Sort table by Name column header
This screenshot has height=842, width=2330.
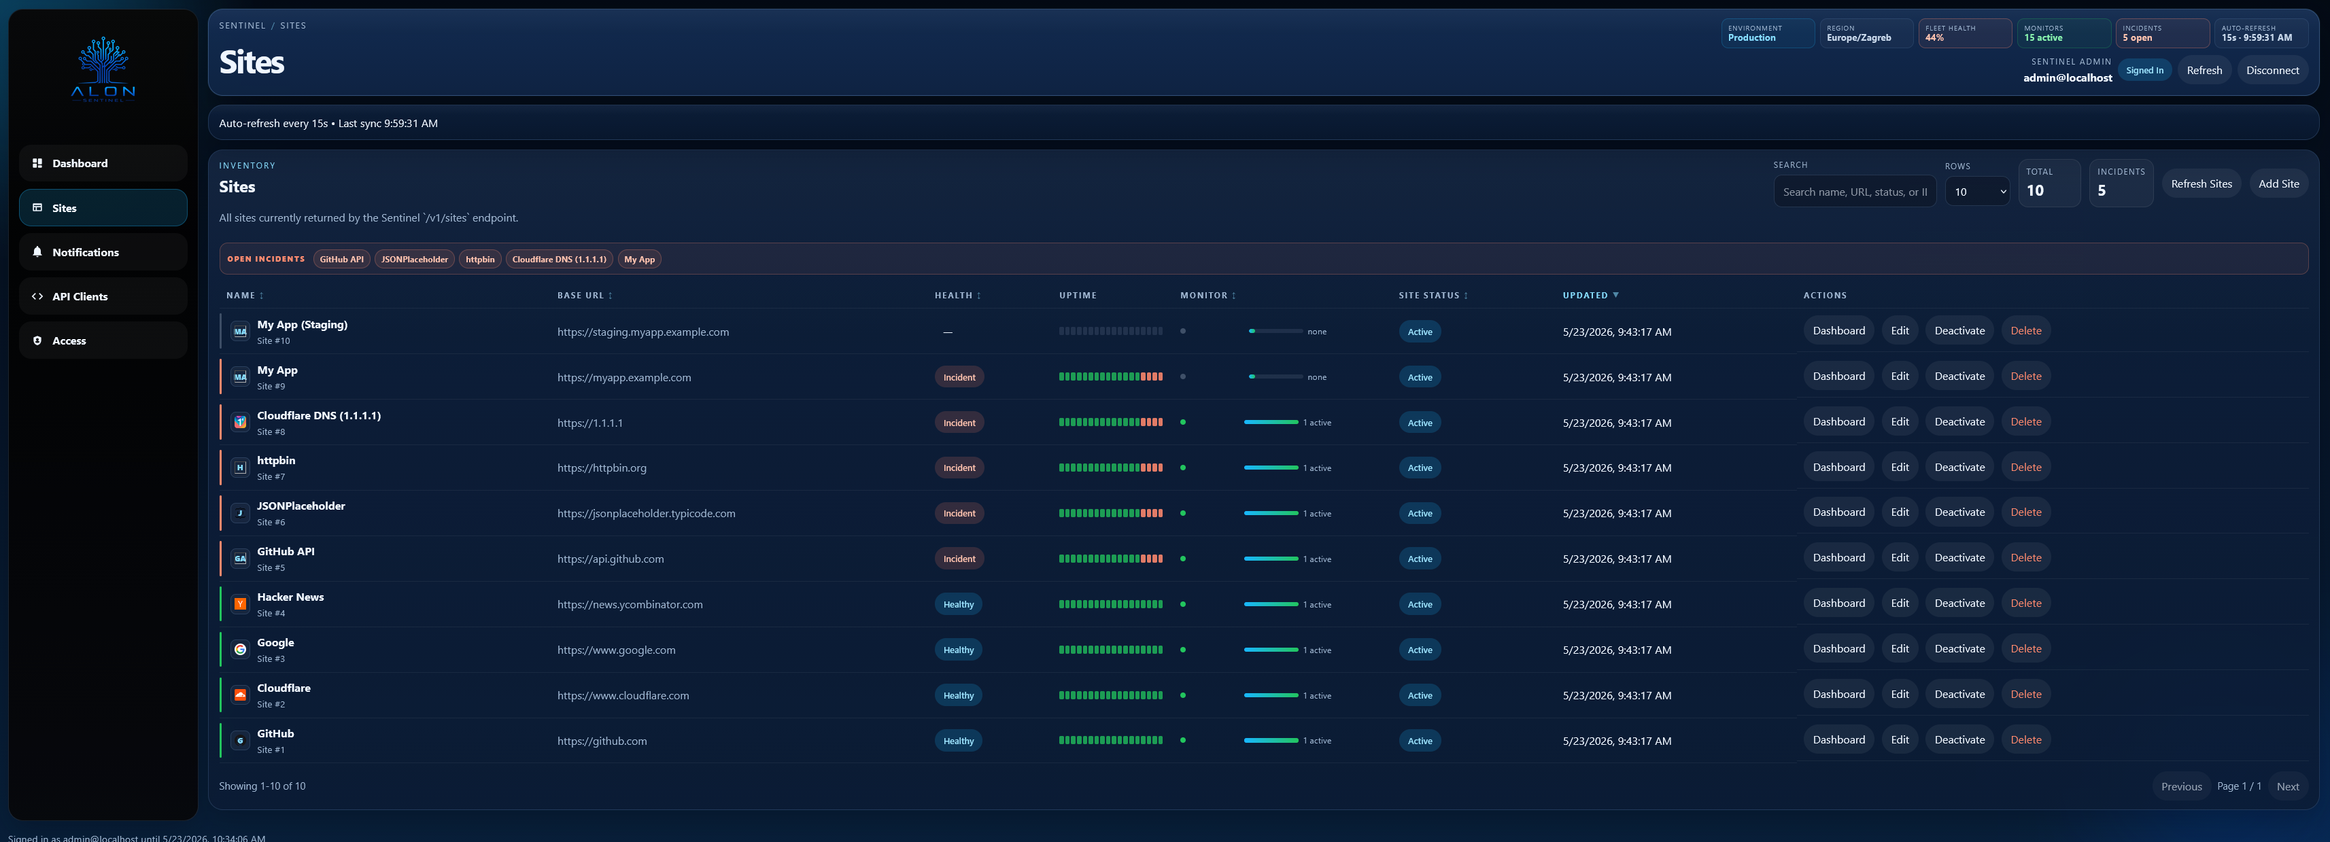point(244,296)
